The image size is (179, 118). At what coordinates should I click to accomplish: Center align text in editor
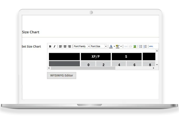65,46
